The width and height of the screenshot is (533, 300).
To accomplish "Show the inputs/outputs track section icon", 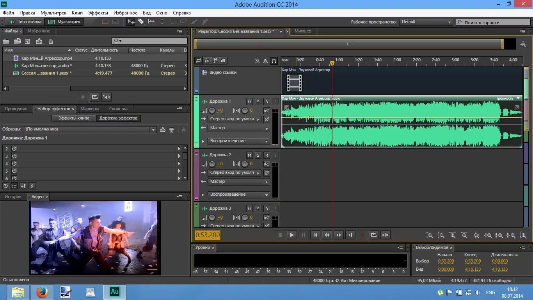I will pos(199,61).
